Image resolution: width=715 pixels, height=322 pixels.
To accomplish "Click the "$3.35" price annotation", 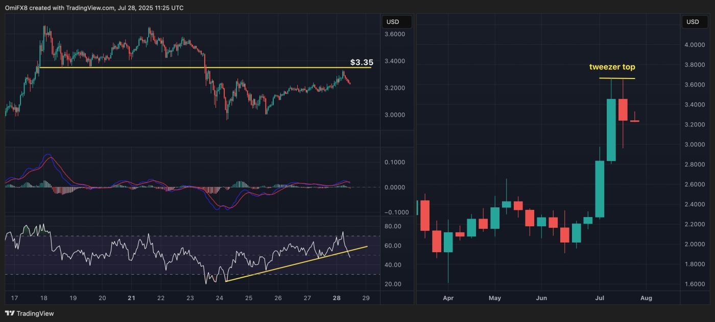I will pos(361,63).
